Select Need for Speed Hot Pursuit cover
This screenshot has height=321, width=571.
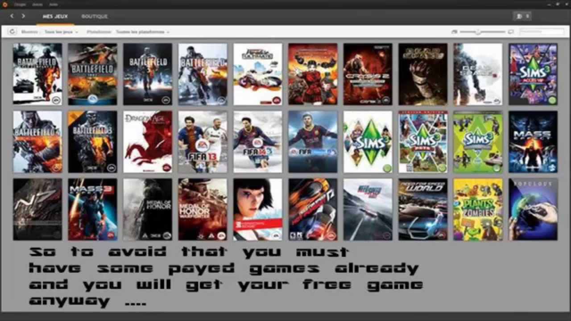313,210
